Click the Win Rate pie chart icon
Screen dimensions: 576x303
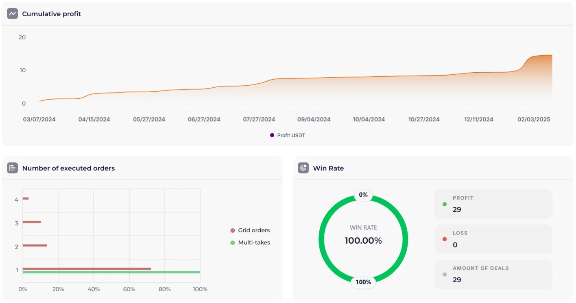coord(303,168)
